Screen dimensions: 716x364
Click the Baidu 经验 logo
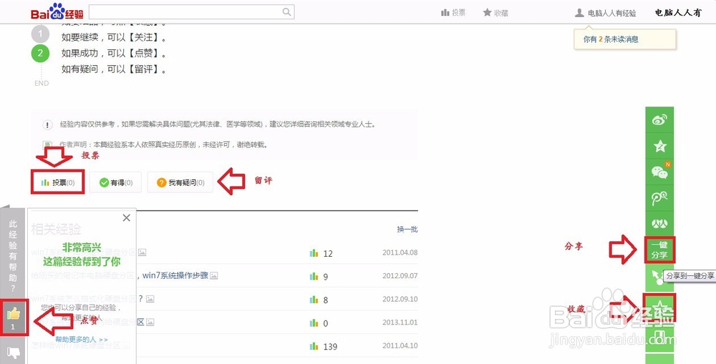click(x=57, y=11)
